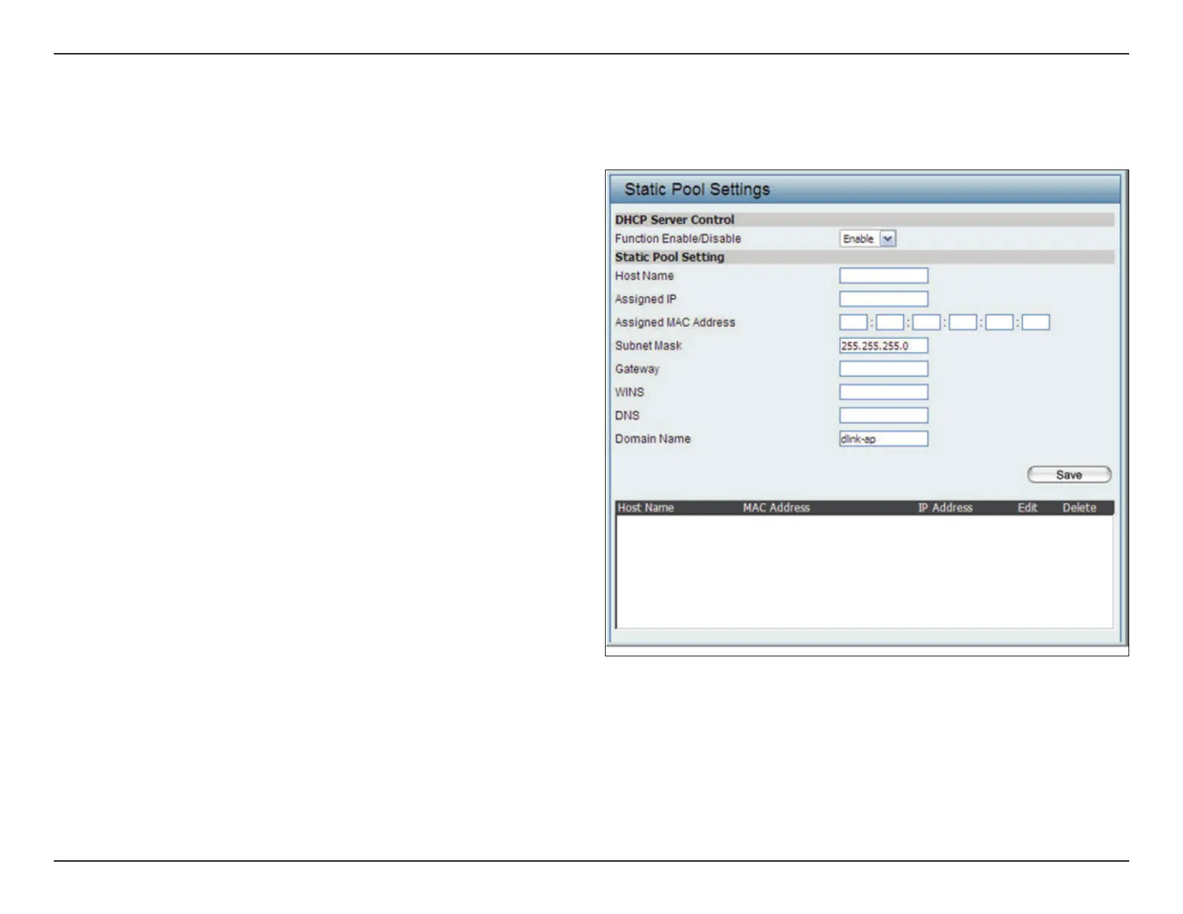The width and height of the screenshot is (1183, 914).
Task: Click the DNS label
Action: coord(627,415)
